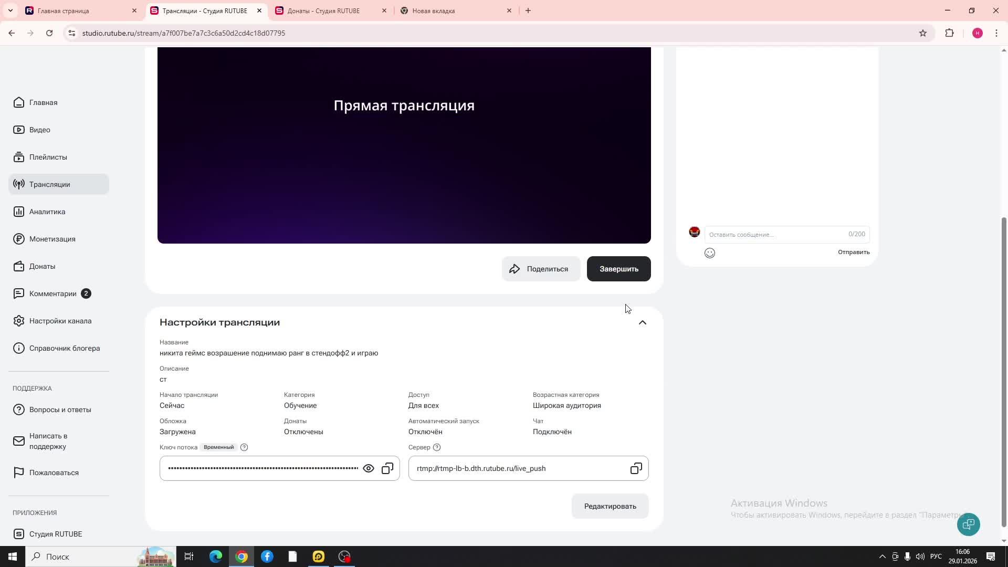This screenshot has height=567, width=1008.
Task: Open Аналитика in the sidebar
Action: click(x=47, y=212)
